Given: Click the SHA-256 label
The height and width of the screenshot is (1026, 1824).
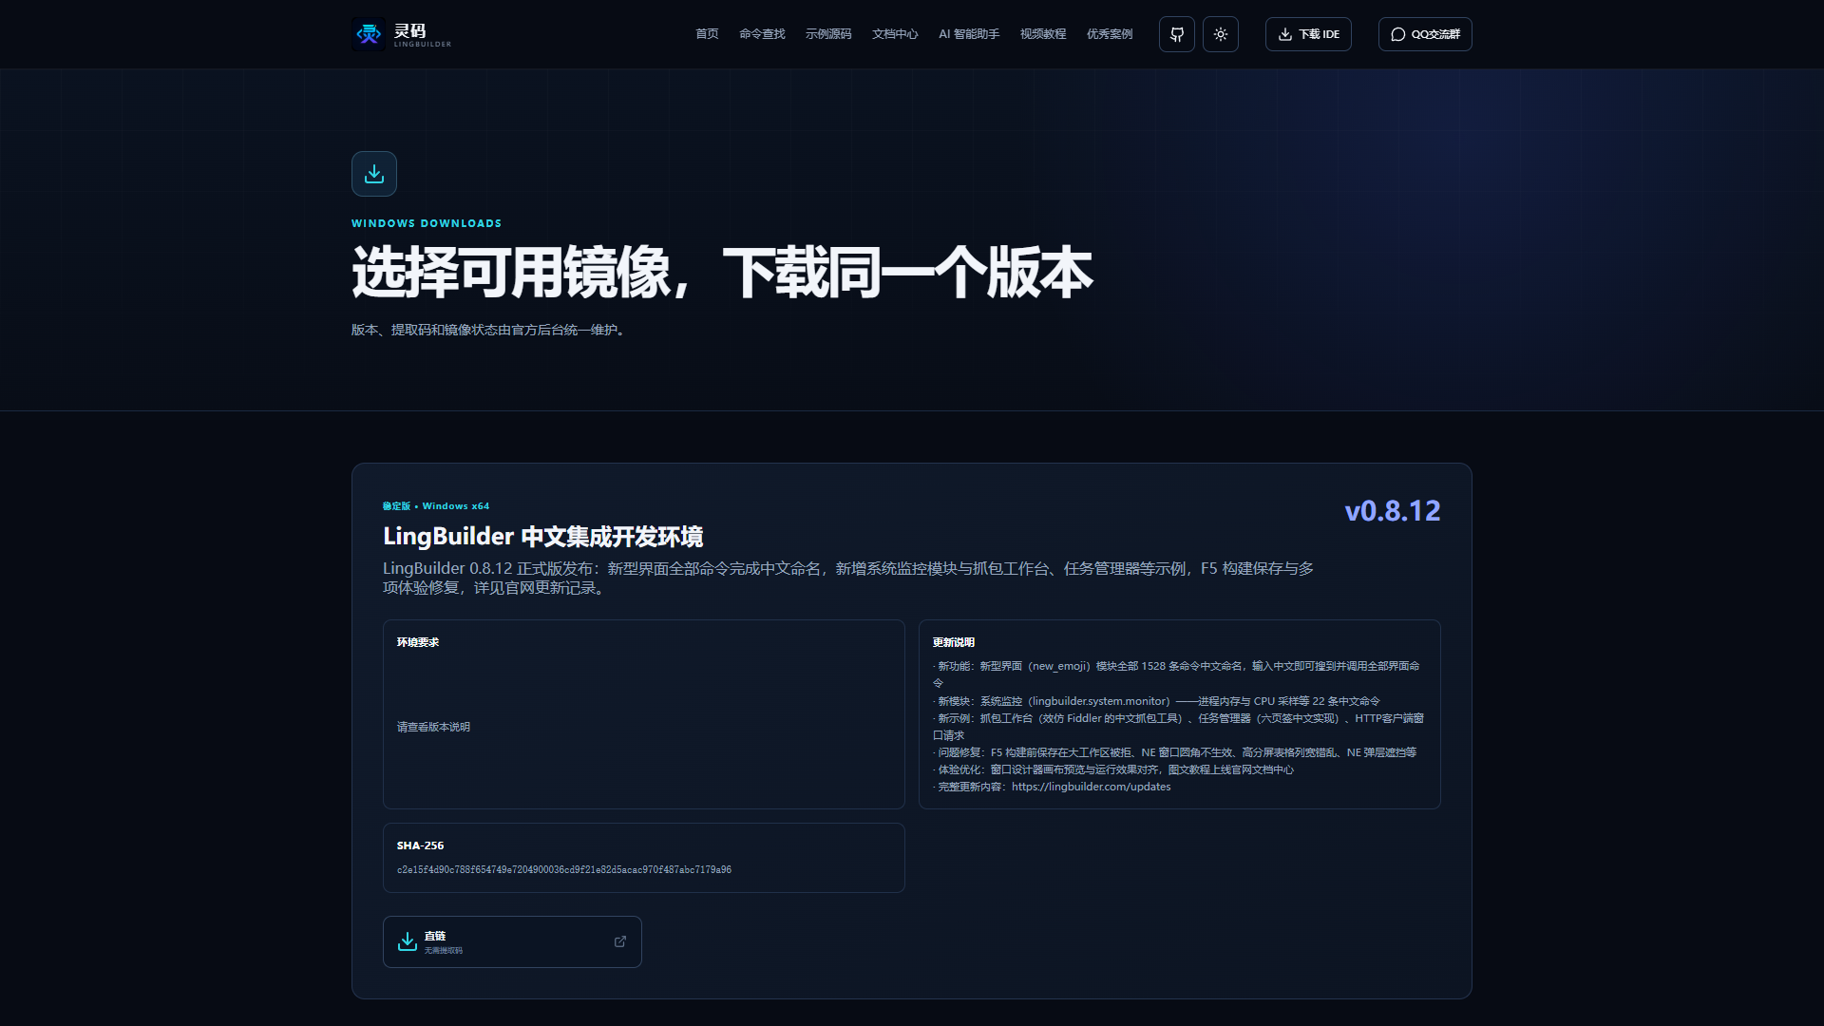Looking at the screenshot, I should (x=420, y=845).
